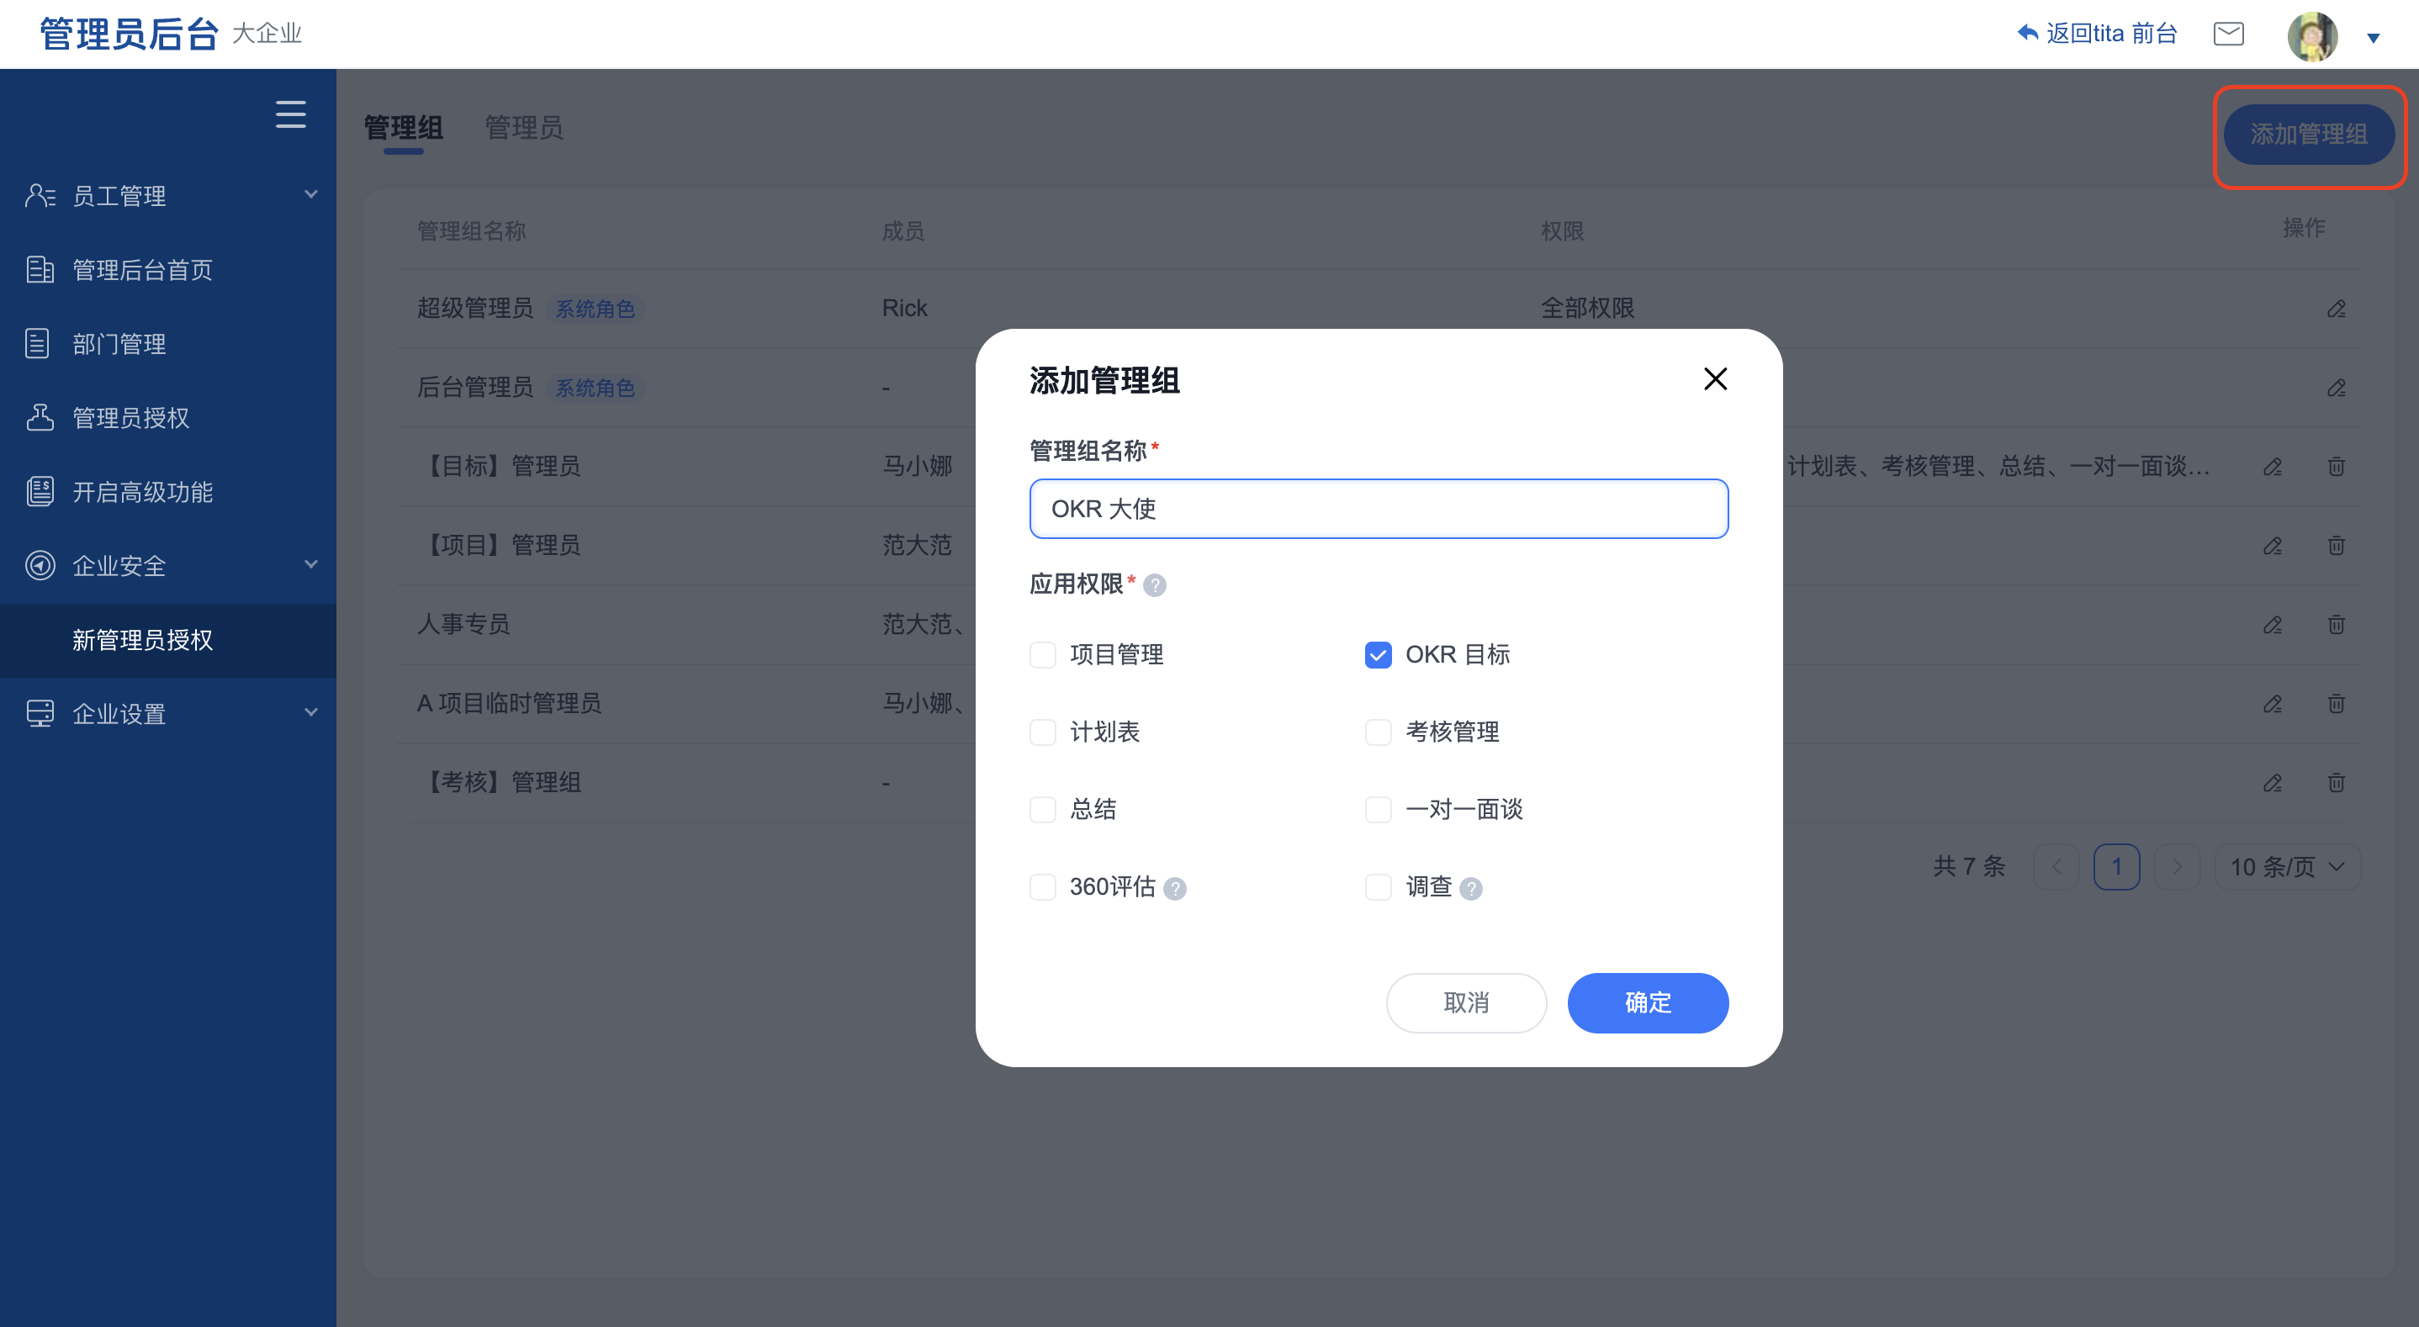This screenshot has height=1327, width=2419.
Task: Expand the 员工管理 chevron
Action: [x=311, y=194]
